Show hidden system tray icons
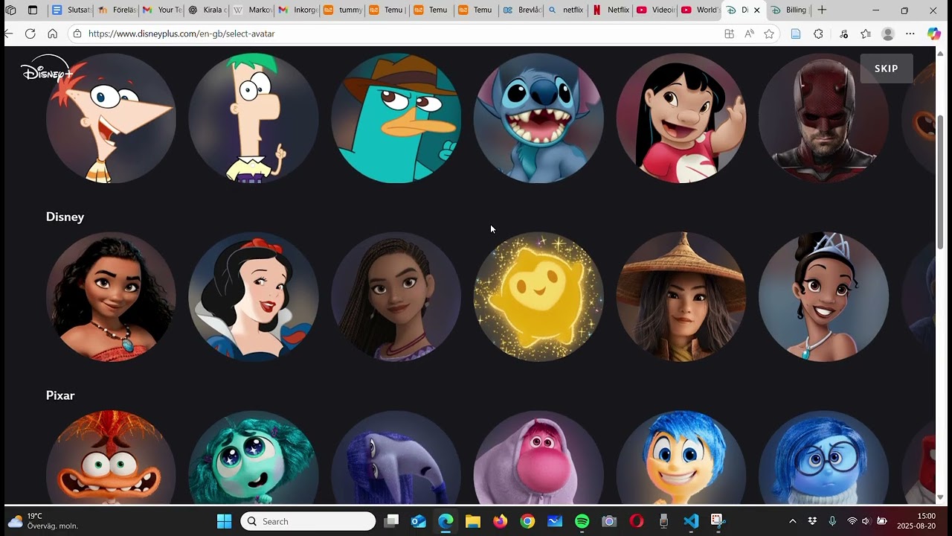 (x=792, y=521)
